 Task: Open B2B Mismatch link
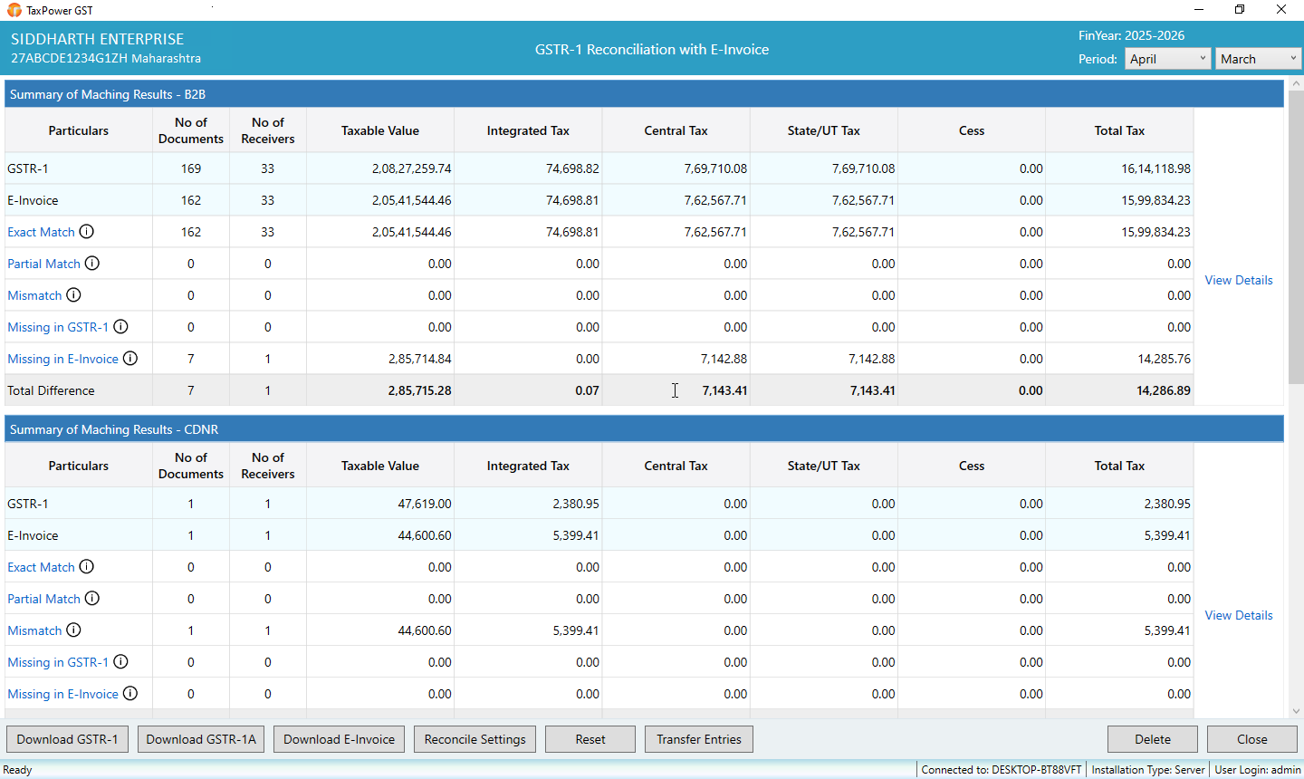click(34, 295)
